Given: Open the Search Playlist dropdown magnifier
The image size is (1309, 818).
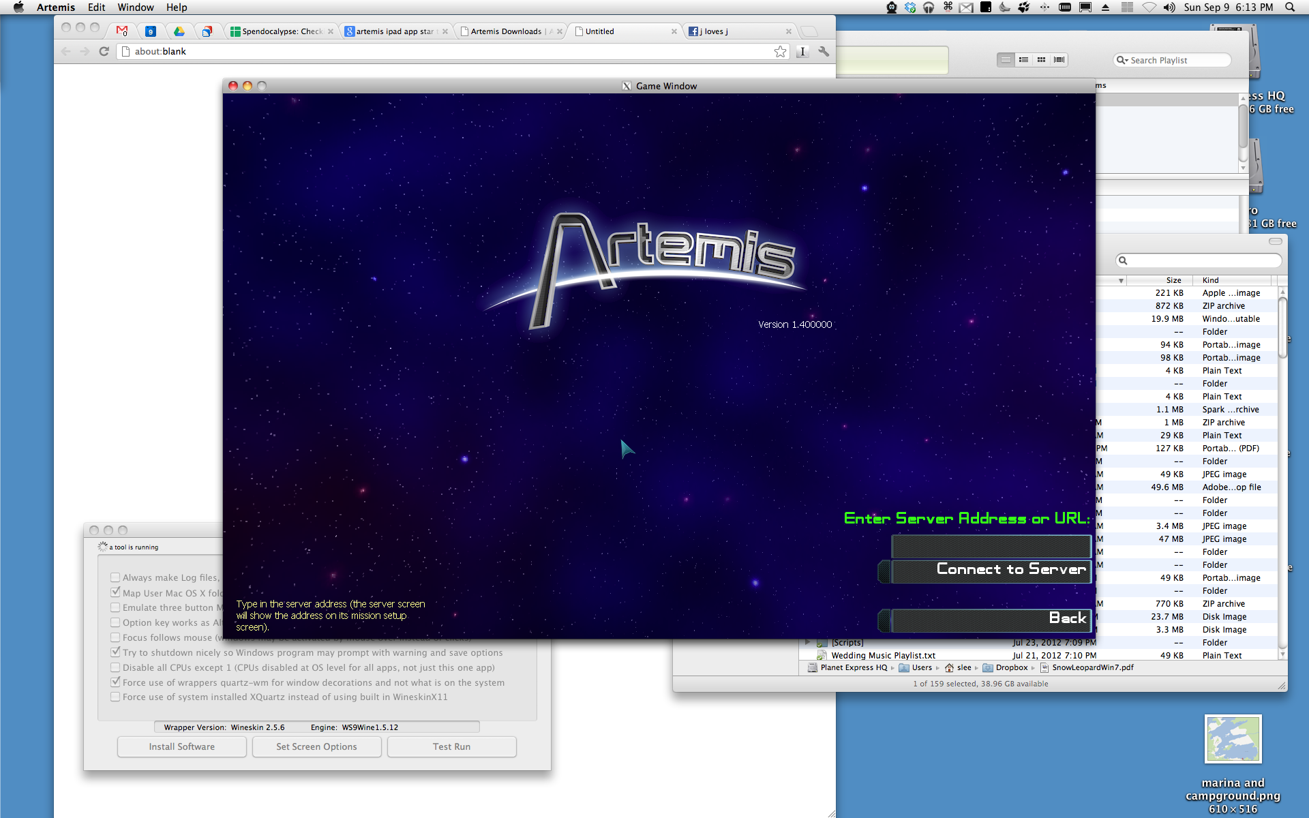Looking at the screenshot, I should 1122,60.
